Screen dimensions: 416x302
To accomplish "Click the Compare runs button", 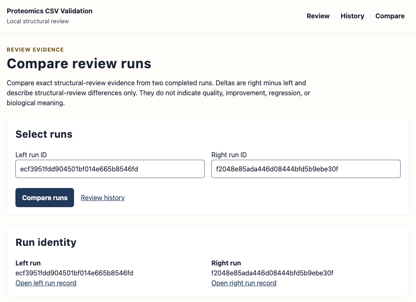I will (45, 198).
